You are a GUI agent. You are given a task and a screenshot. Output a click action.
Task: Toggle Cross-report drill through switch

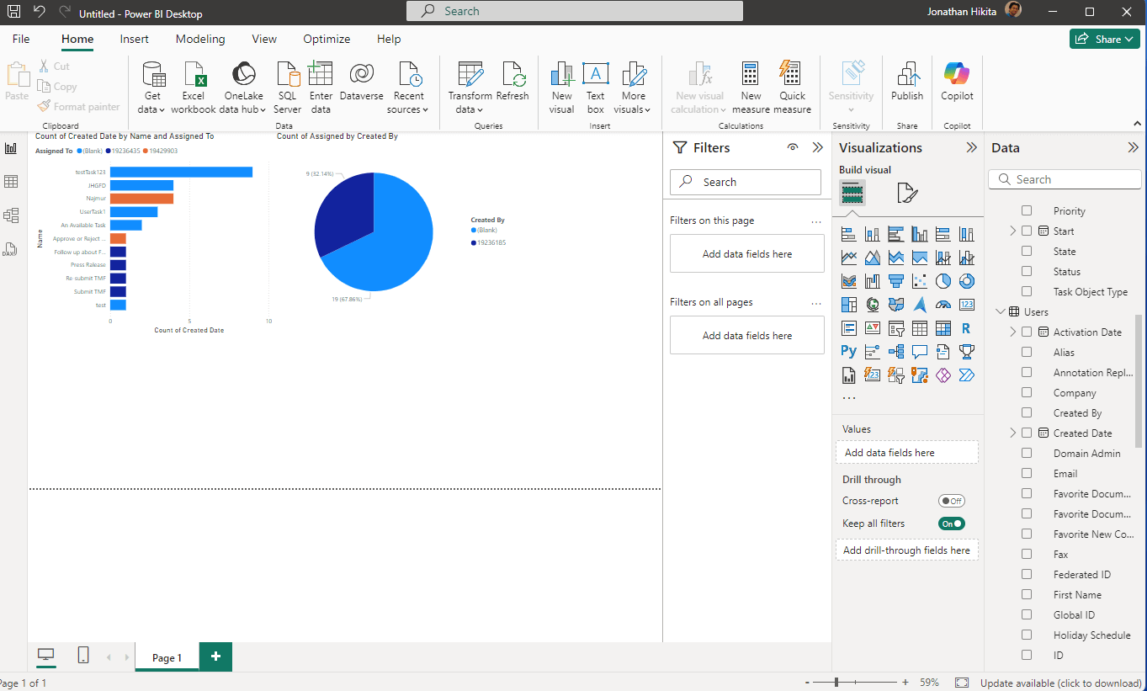coord(951,501)
